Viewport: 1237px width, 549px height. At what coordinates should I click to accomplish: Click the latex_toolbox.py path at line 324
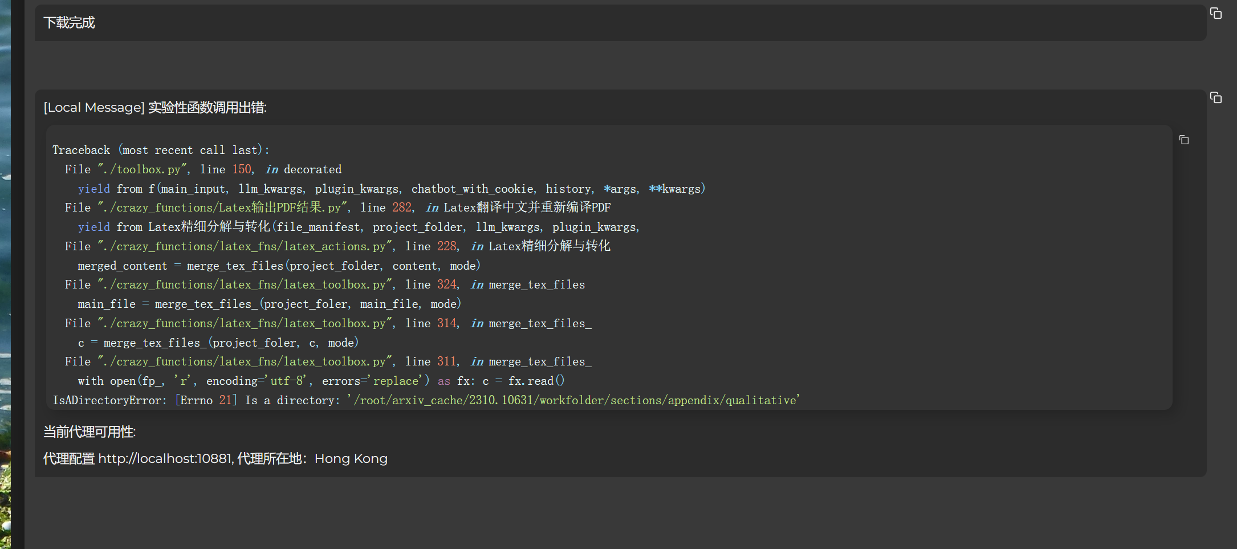[245, 284]
